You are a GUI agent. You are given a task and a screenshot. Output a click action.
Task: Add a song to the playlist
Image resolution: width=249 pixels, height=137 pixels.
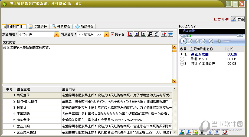[182, 132]
